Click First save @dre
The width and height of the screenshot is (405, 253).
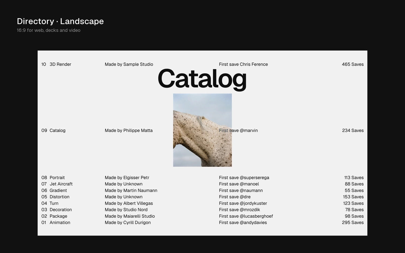[x=235, y=197]
